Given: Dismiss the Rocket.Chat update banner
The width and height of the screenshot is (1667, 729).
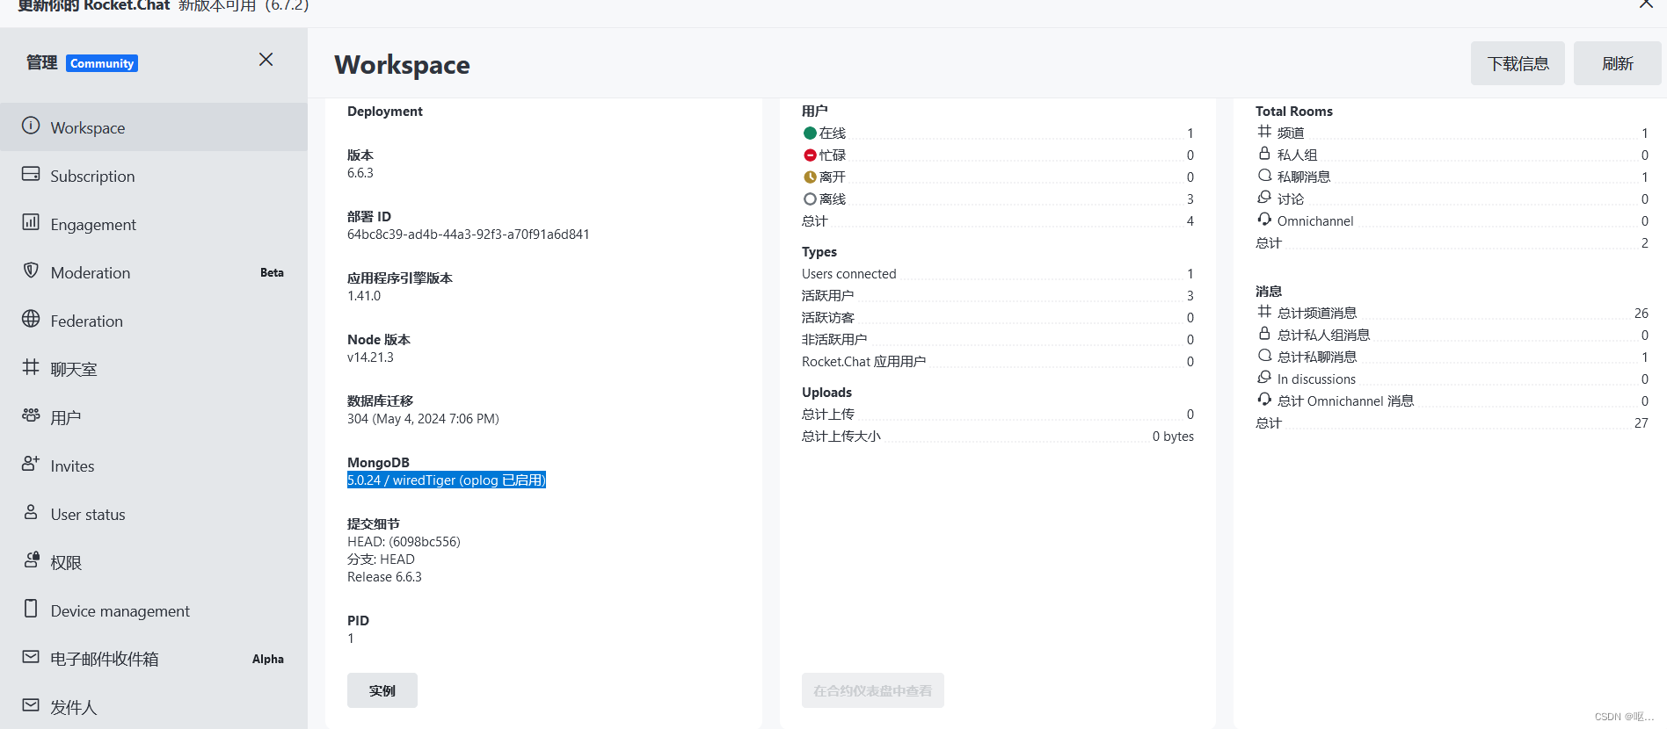Looking at the screenshot, I should click(x=1646, y=4).
